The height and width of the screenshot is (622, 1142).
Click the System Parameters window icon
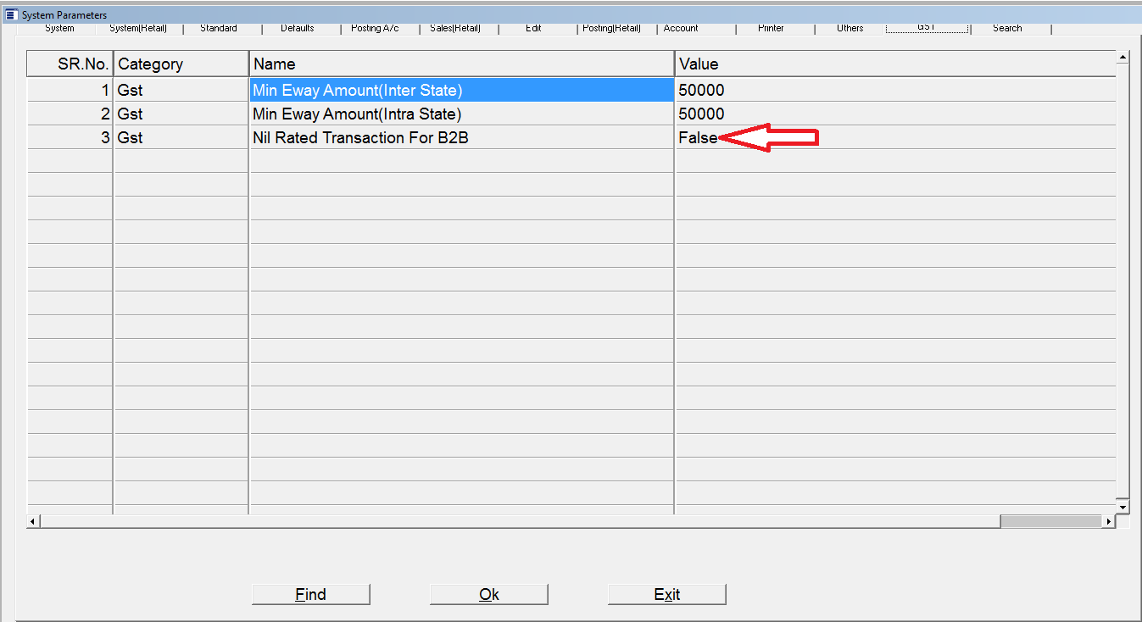point(10,14)
